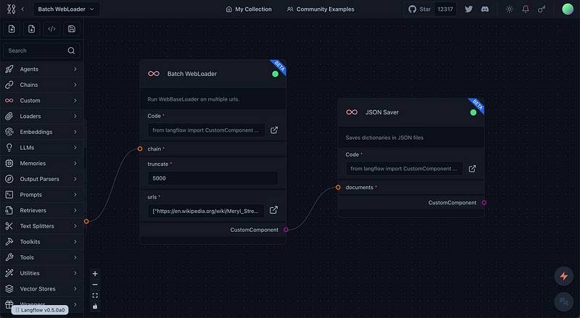The image size is (580, 318).
Task: Click the save flow floppy disk icon
Action: (x=71, y=29)
